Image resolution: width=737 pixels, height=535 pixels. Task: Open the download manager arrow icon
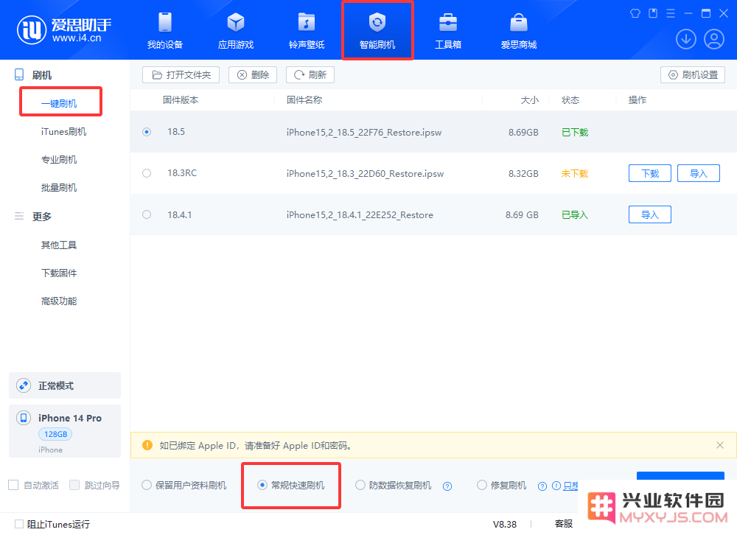pyautogui.click(x=685, y=39)
